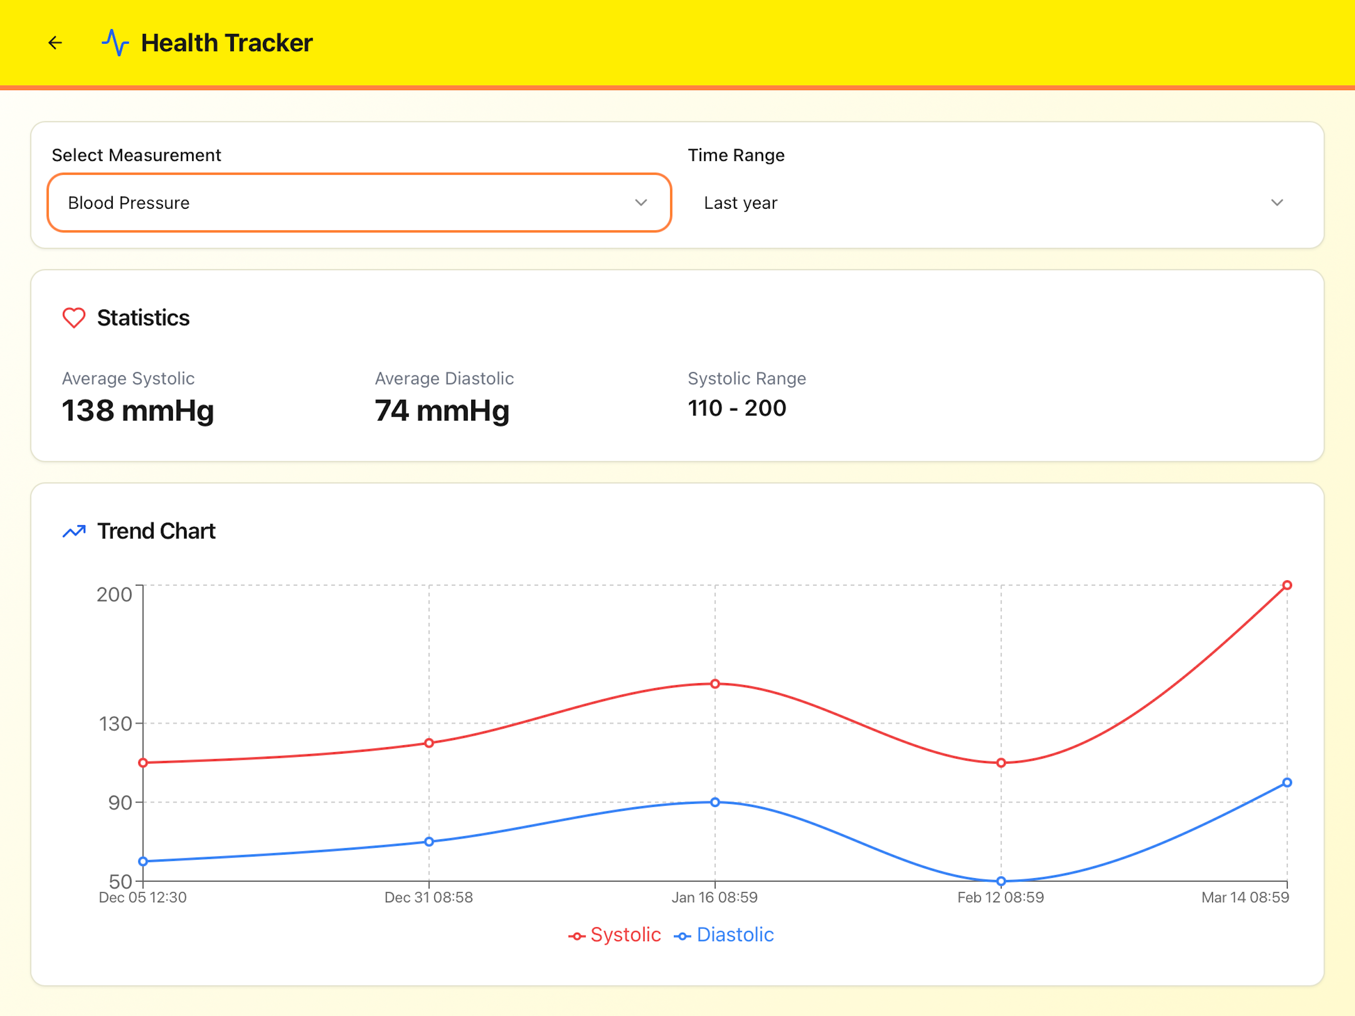Click the Dec 05 12:30 axis label
The image size is (1355, 1016).
[x=143, y=897]
